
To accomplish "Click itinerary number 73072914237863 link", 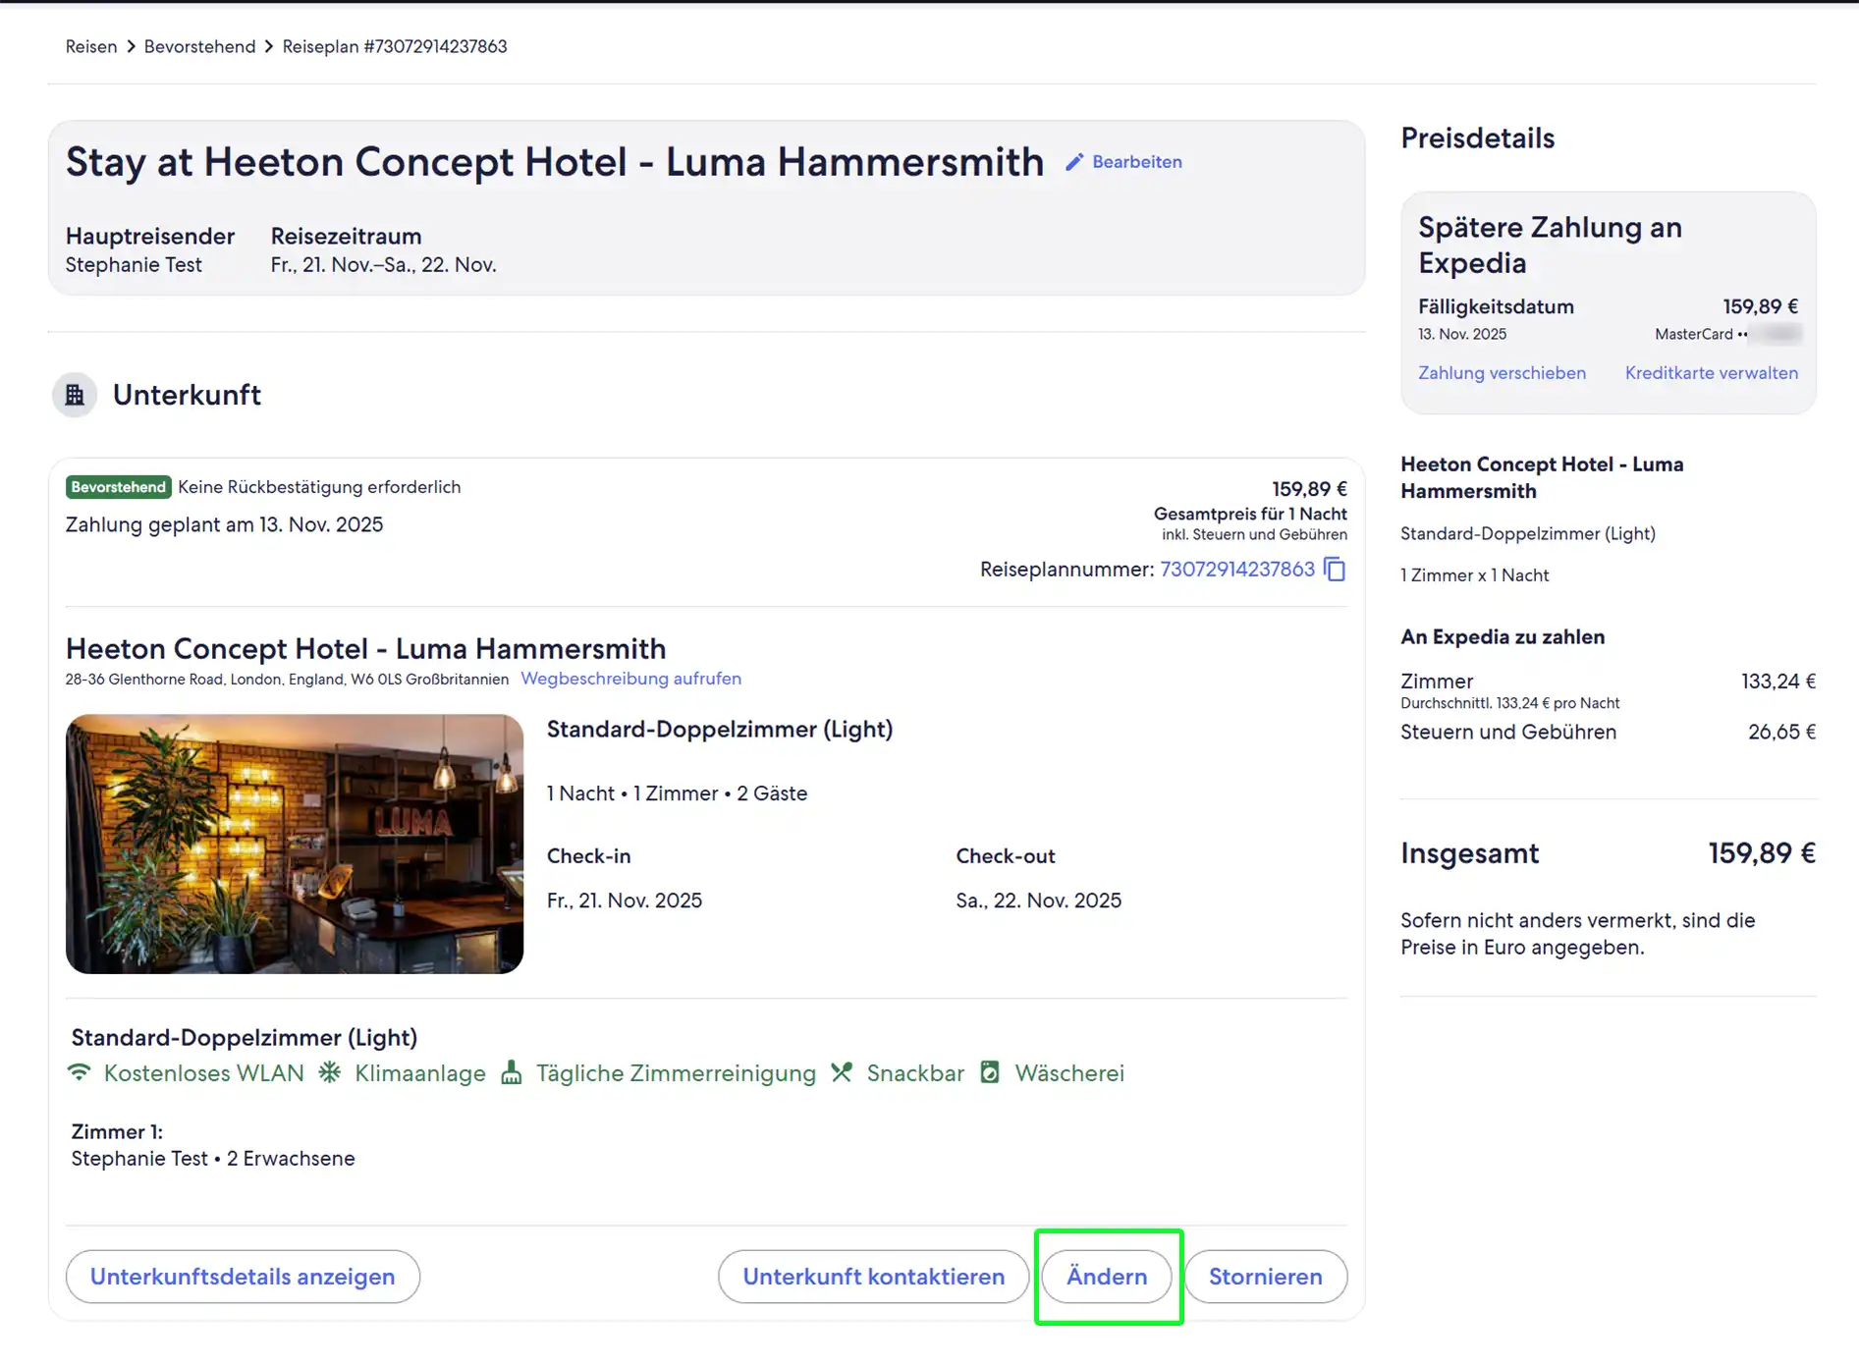I will [1237, 570].
